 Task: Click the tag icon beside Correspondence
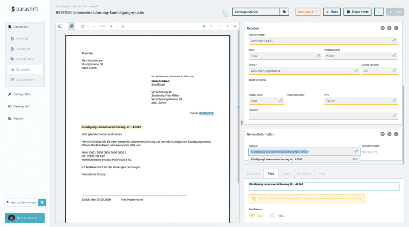tap(284, 12)
